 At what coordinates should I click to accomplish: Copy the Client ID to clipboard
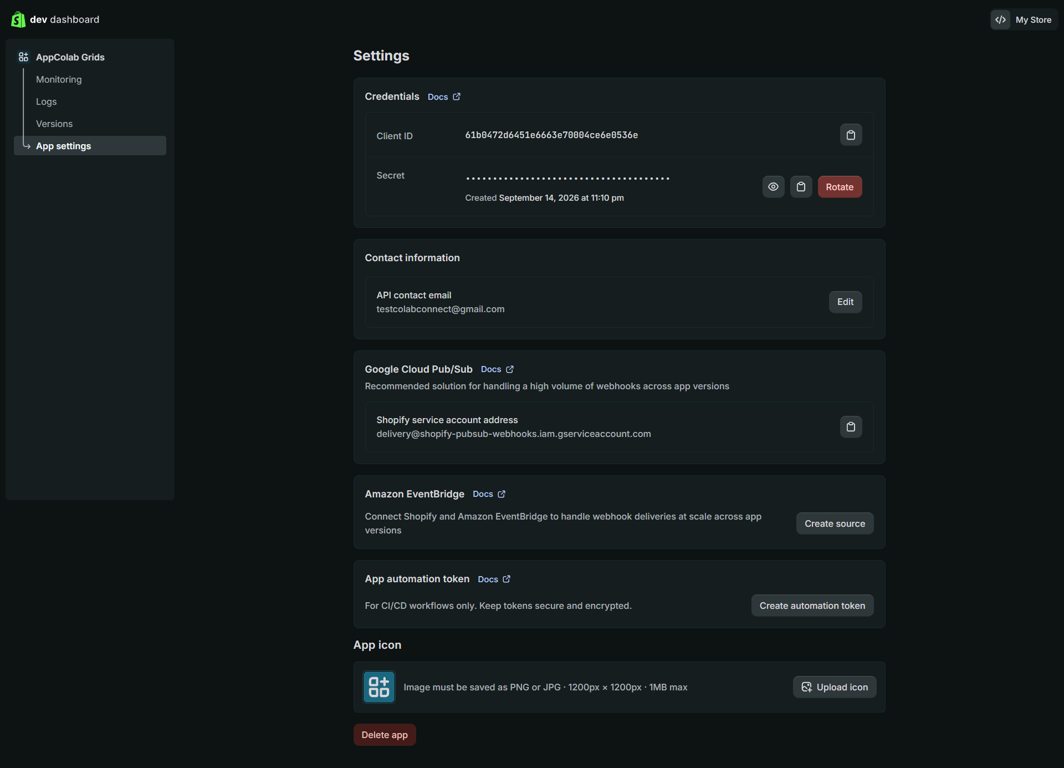[851, 135]
